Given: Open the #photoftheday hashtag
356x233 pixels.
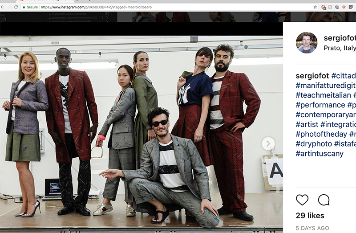Looking at the screenshot, I should click(x=320, y=134).
